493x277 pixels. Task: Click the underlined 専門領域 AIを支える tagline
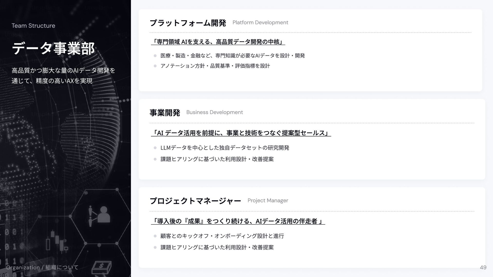pos(218,42)
